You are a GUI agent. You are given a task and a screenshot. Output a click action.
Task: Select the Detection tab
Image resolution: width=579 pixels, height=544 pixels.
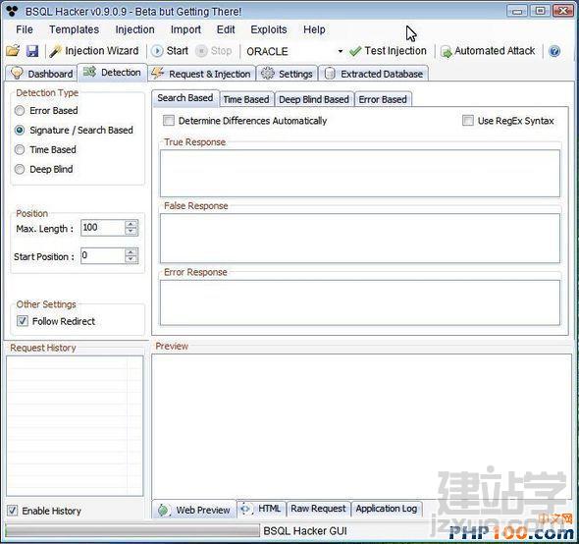[112, 72]
